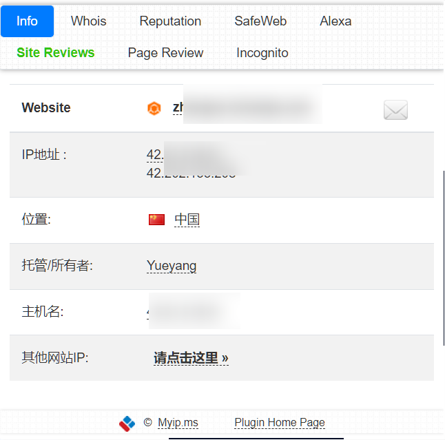Go to the Alexa tab
Viewport: 445px width, 440px height.
tap(335, 21)
